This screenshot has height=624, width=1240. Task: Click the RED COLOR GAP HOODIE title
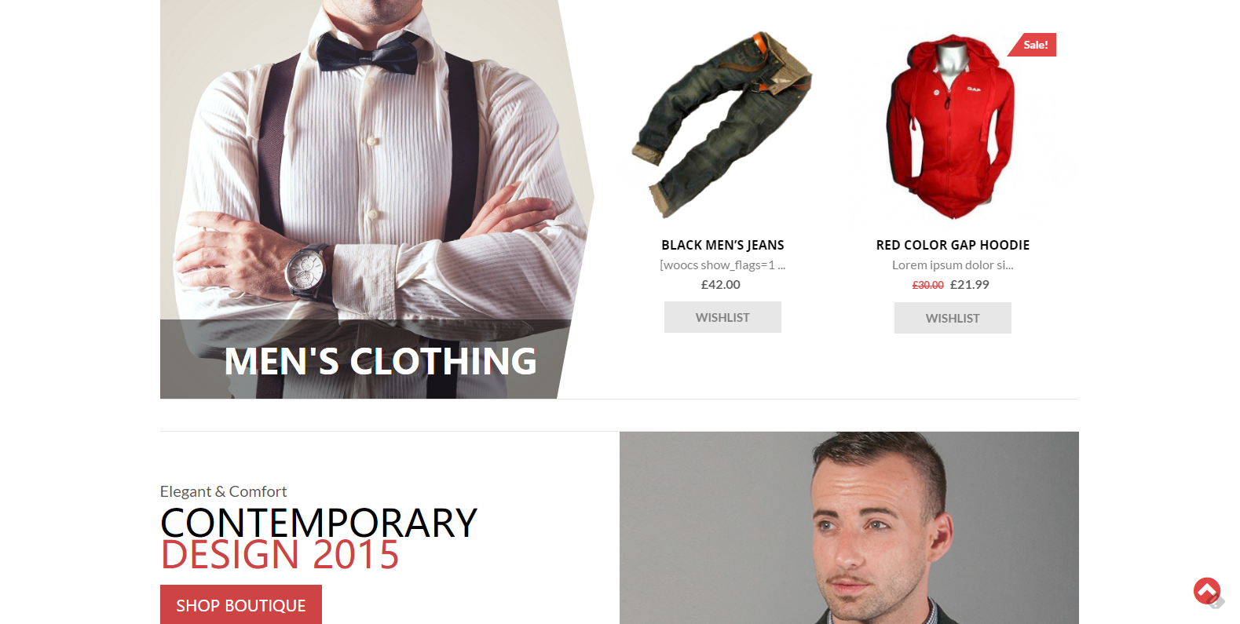point(953,245)
